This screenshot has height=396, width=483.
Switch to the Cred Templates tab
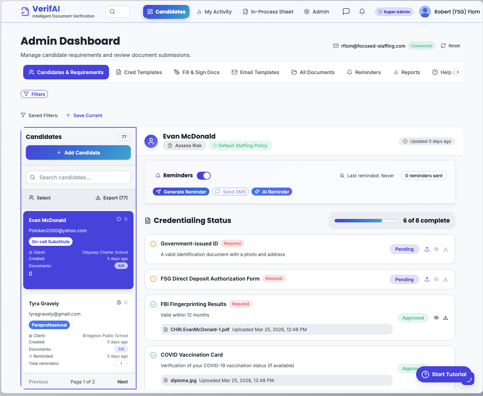coord(139,72)
